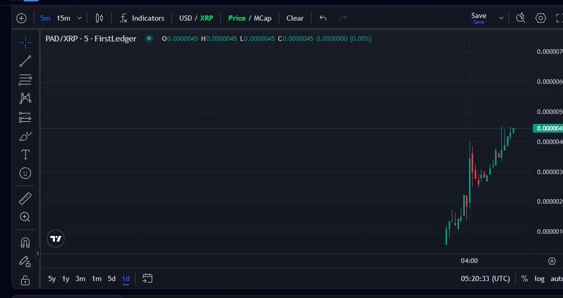
Task: Select the forecasting and measurement tool
Action: 25,117
